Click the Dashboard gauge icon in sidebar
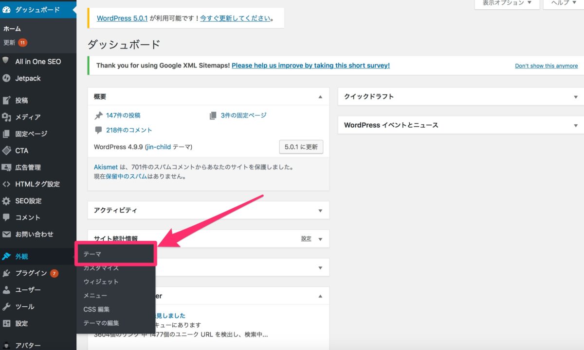 click(6, 9)
